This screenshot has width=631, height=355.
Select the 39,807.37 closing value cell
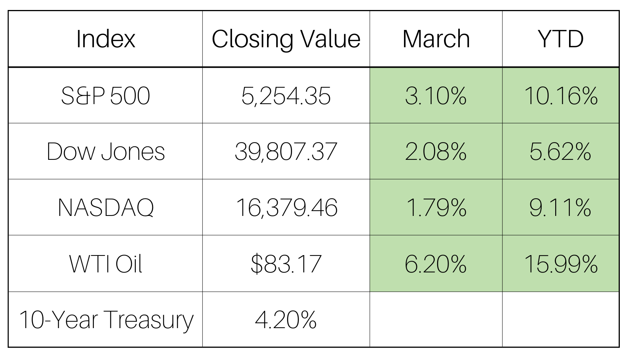pos(286,151)
